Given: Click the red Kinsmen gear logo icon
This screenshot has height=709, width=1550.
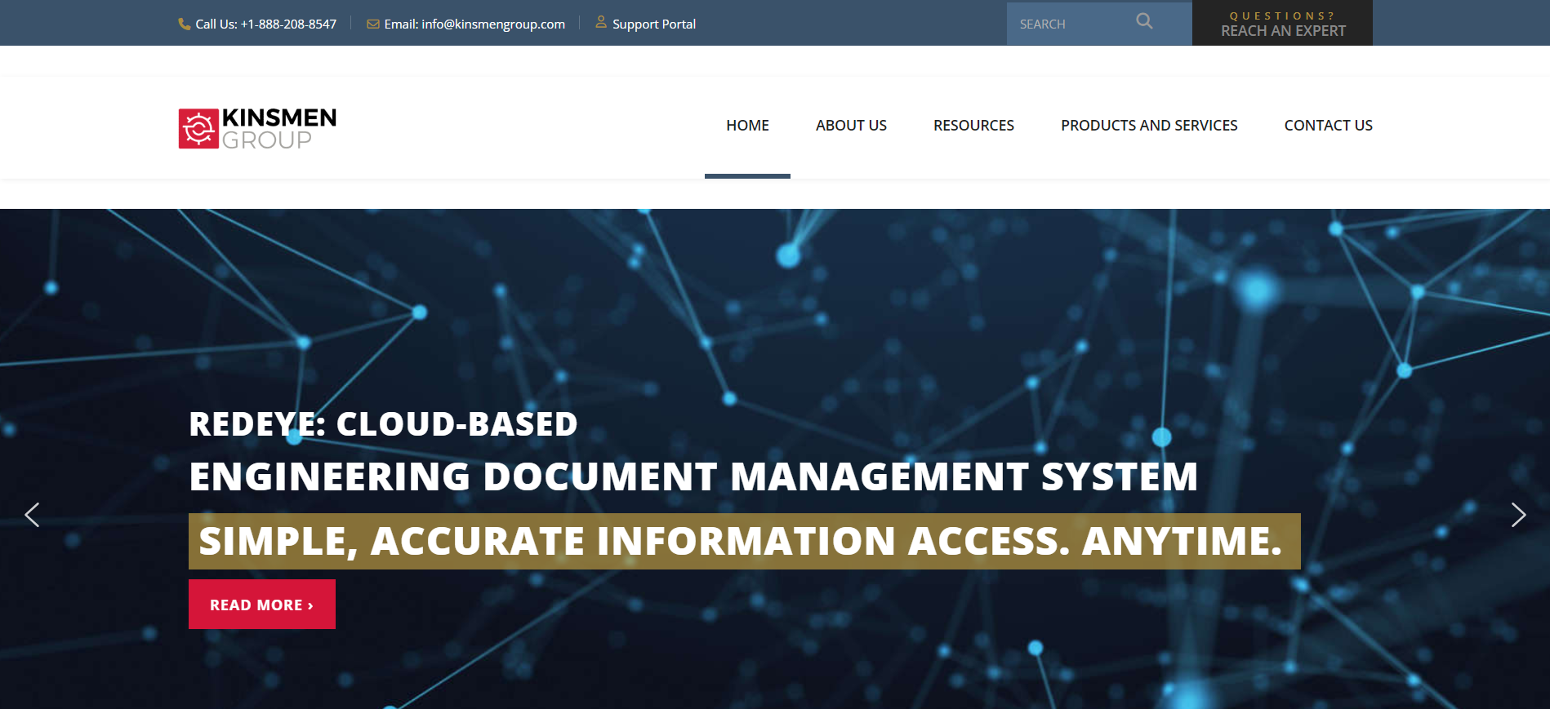Looking at the screenshot, I should coord(198,129).
